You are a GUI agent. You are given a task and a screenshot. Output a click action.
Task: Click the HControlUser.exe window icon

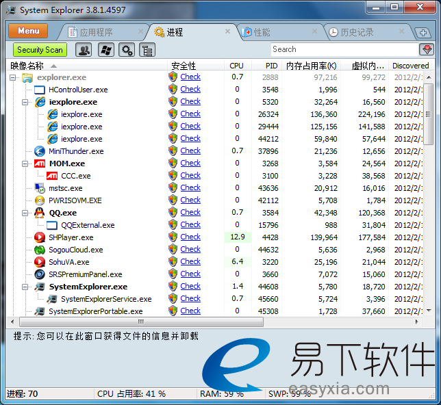click(x=40, y=90)
